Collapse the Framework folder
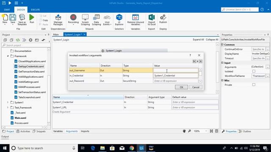 [8, 56]
